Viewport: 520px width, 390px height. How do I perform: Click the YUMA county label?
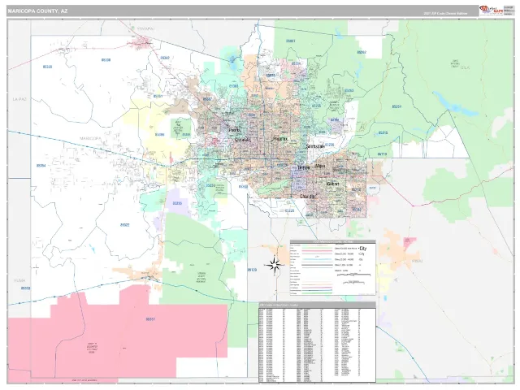tap(19, 280)
